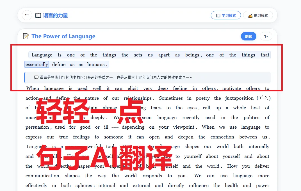
Task: Click the heading 'The Power of Language'
Action: [x=63, y=36]
